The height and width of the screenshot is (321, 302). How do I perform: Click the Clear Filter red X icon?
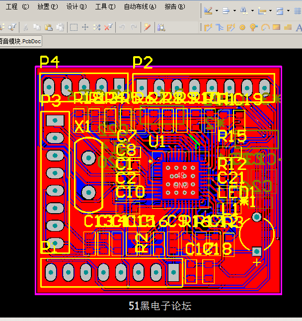(108, 27)
